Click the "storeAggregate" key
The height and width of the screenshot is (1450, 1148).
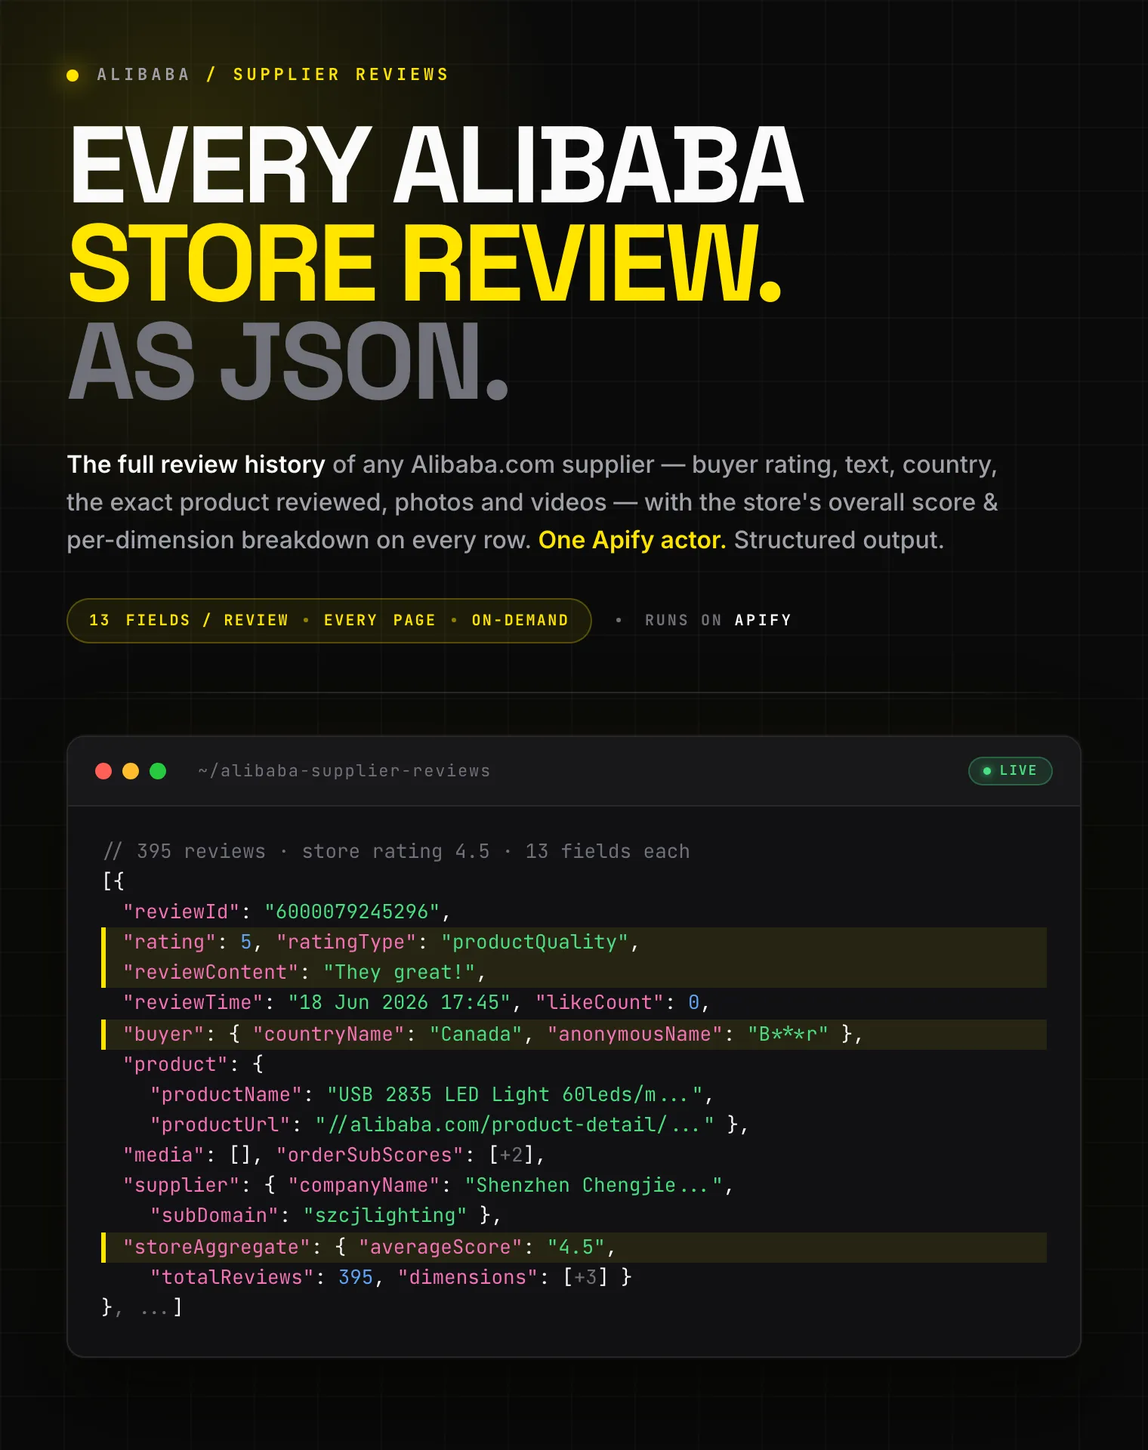coord(217,1247)
